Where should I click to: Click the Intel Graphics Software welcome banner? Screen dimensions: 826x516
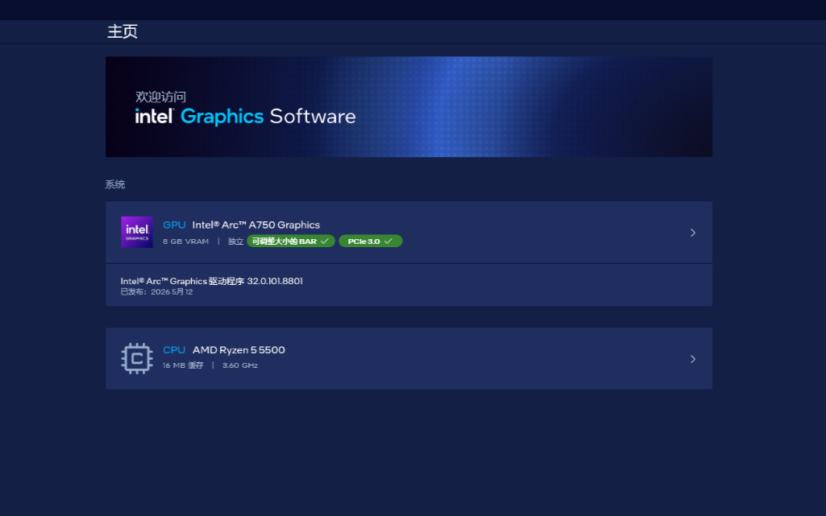(x=409, y=107)
